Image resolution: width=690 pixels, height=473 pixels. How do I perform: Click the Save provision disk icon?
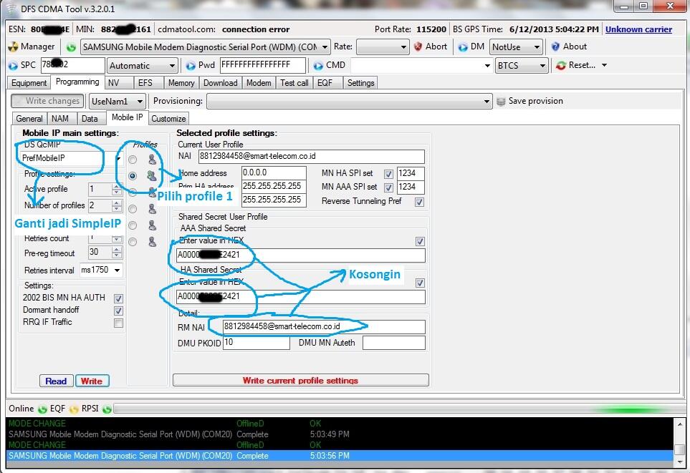[501, 102]
